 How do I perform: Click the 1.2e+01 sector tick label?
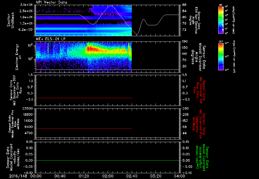click(26, 24)
